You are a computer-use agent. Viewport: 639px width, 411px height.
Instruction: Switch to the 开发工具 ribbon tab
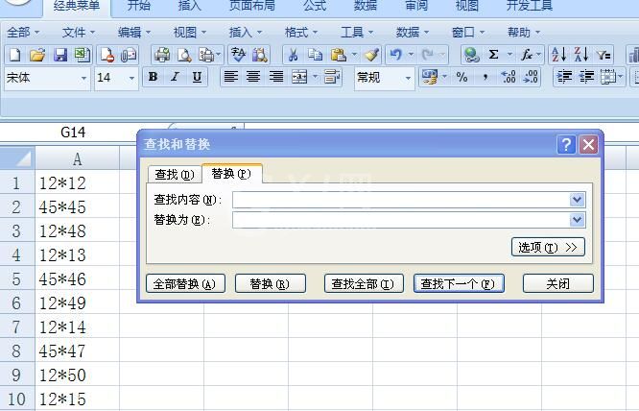point(530,6)
